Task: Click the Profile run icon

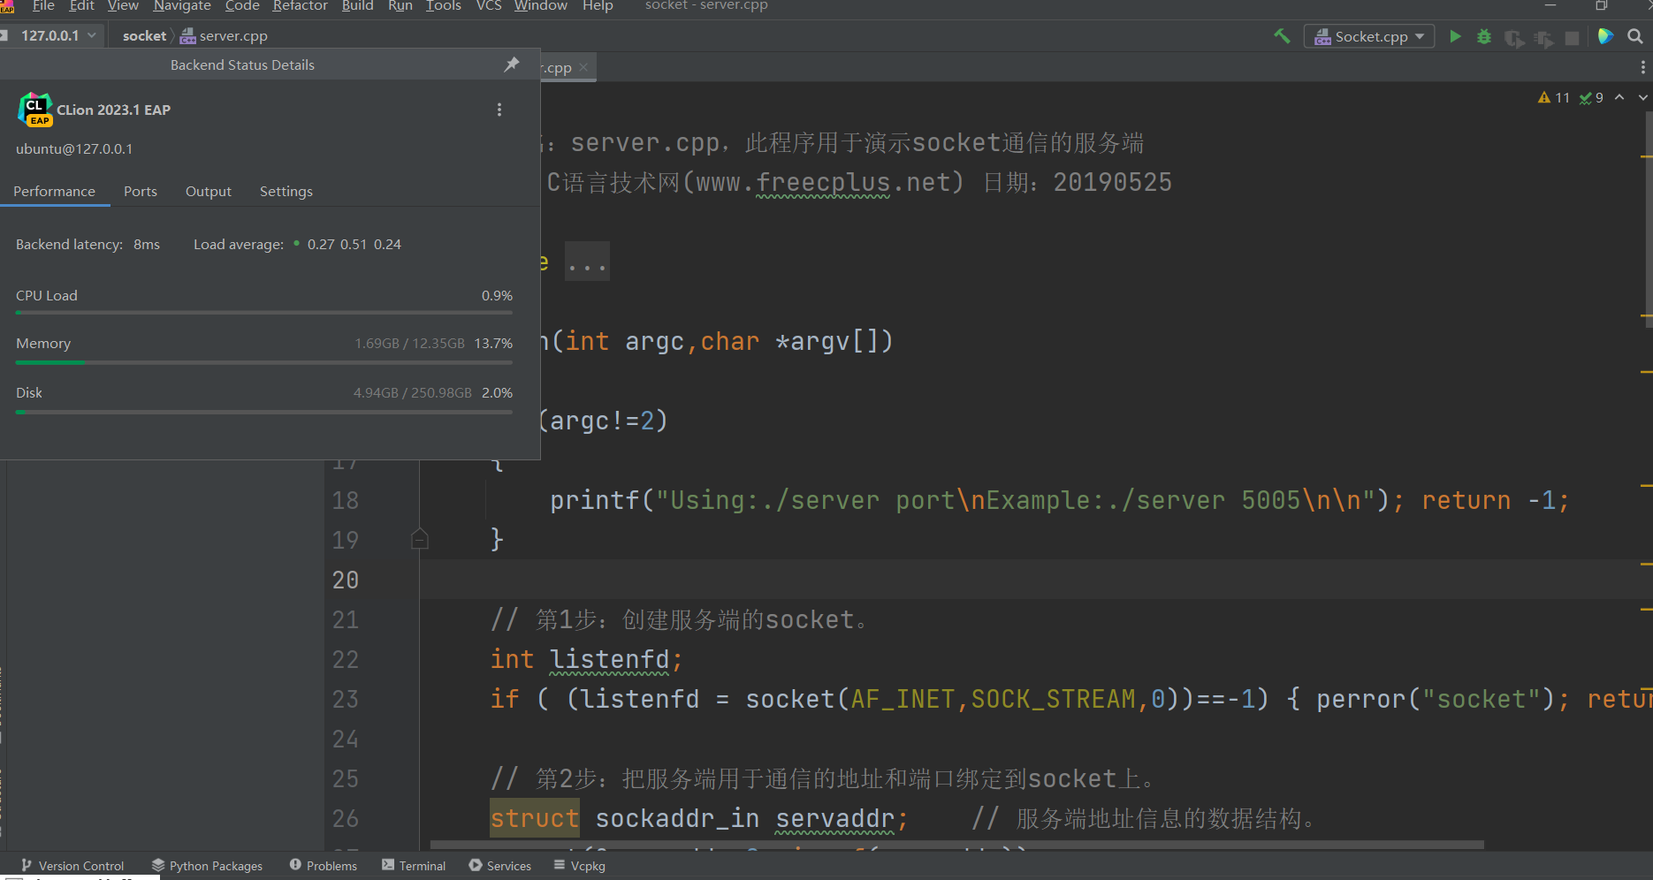Action: (1543, 38)
